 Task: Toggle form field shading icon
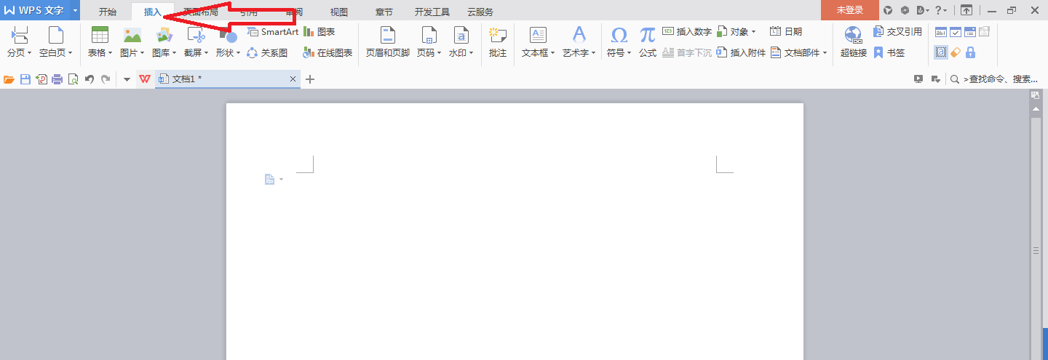click(x=941, y=52)
